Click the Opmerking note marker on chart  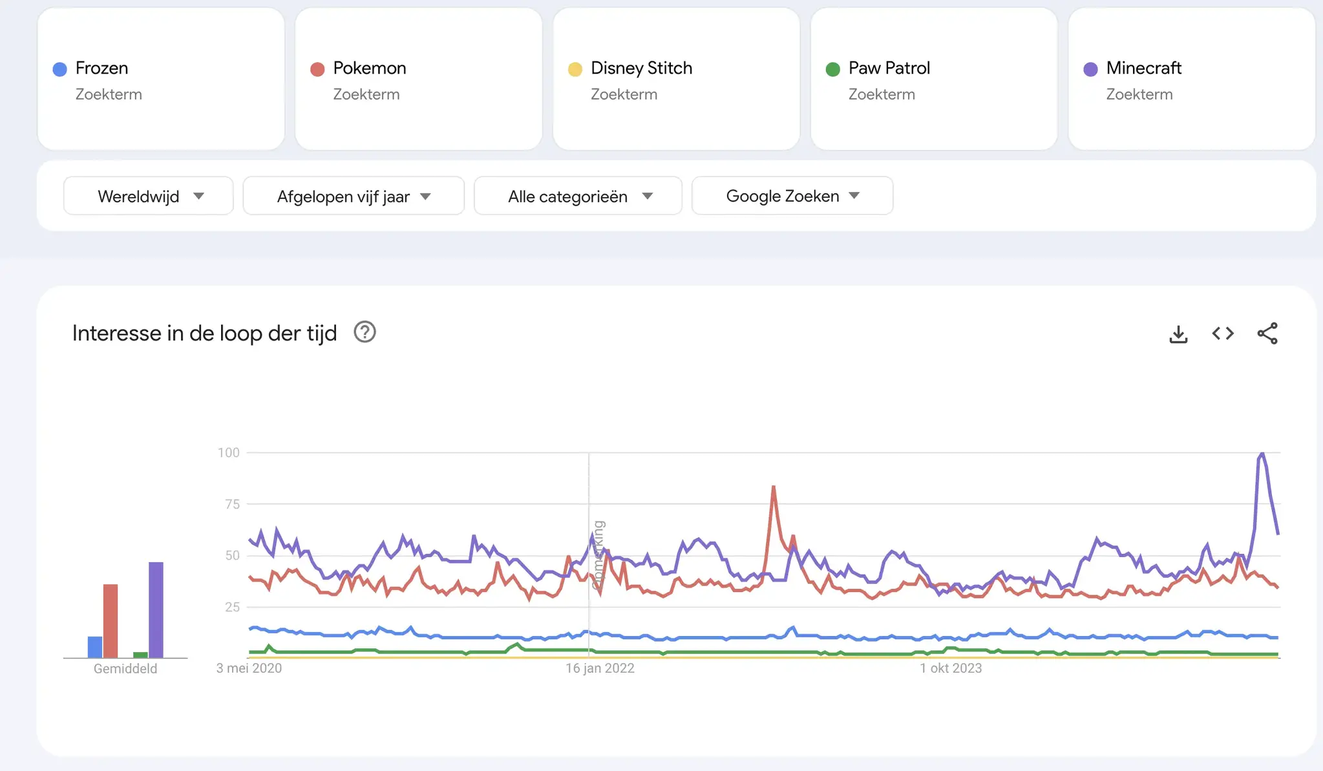pyautogui.click(x=598, y=554)
